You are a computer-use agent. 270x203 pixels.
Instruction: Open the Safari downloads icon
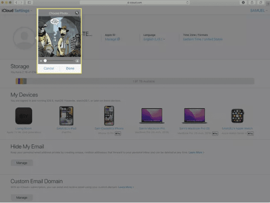[243, 2]
